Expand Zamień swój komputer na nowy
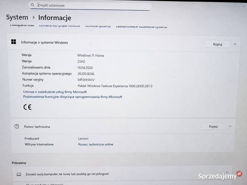This screenshot has height=185, width=247. click(x=227, y=172)
